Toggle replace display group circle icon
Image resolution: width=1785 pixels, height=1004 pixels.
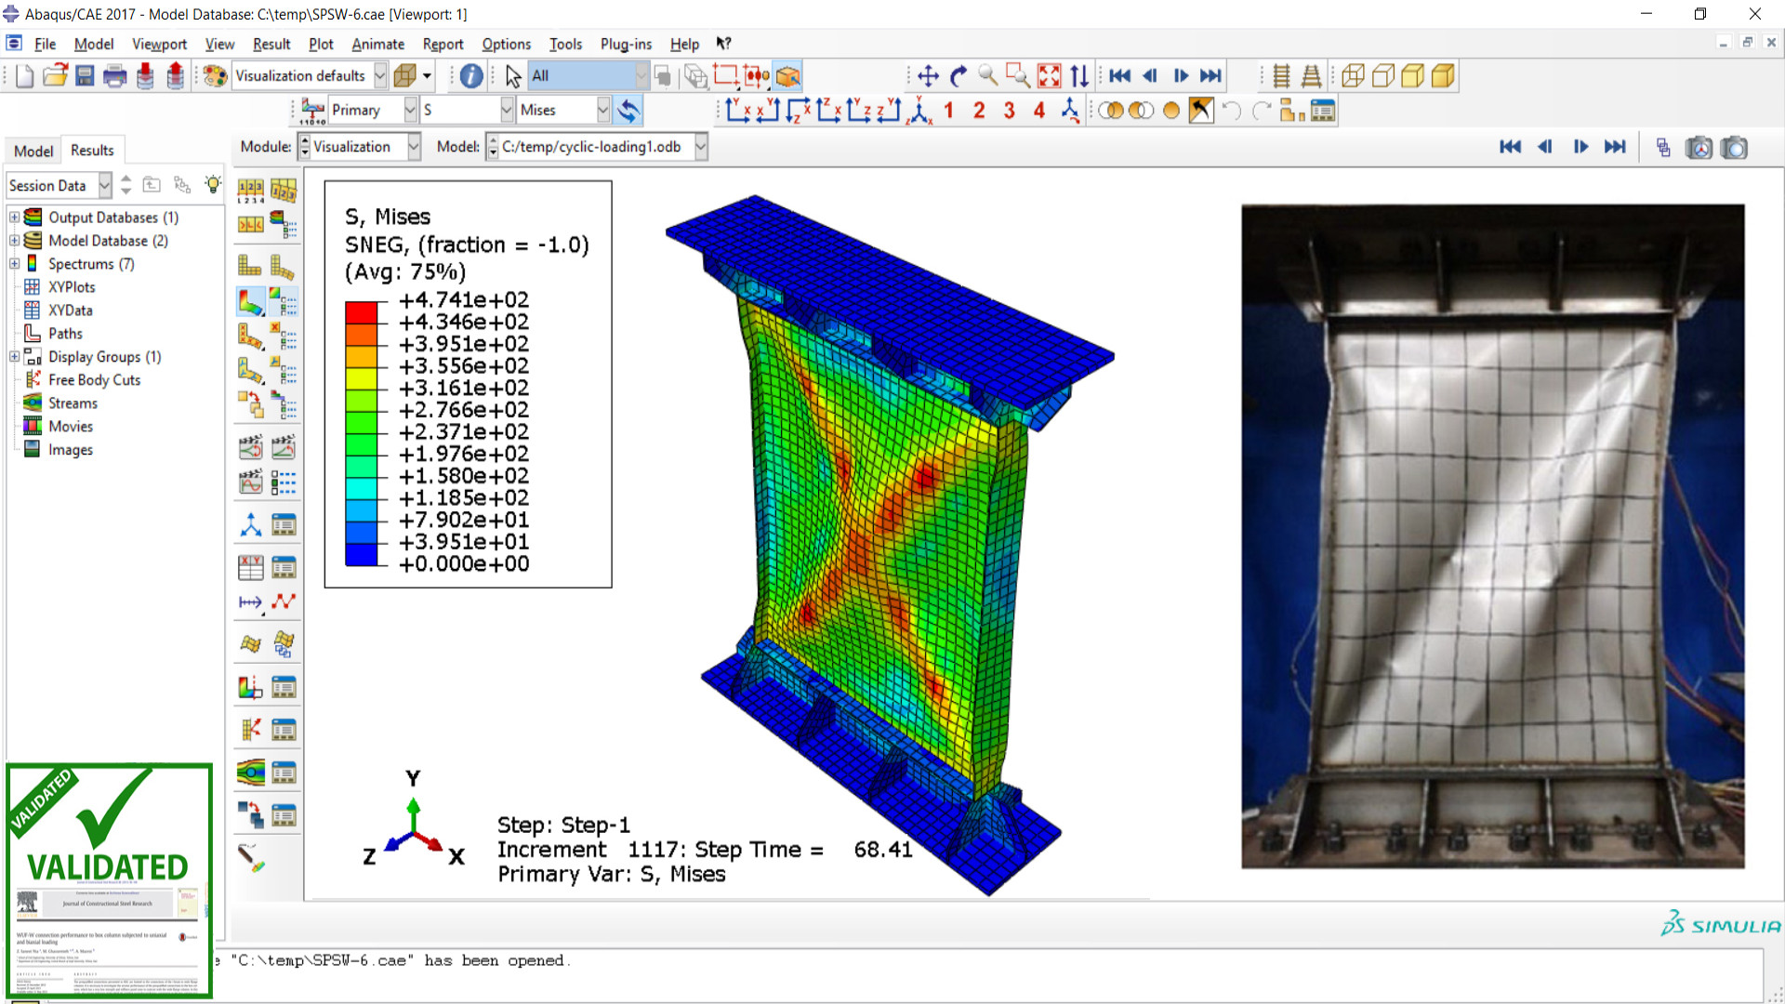pyautogui.click(x=1171, y=111)
